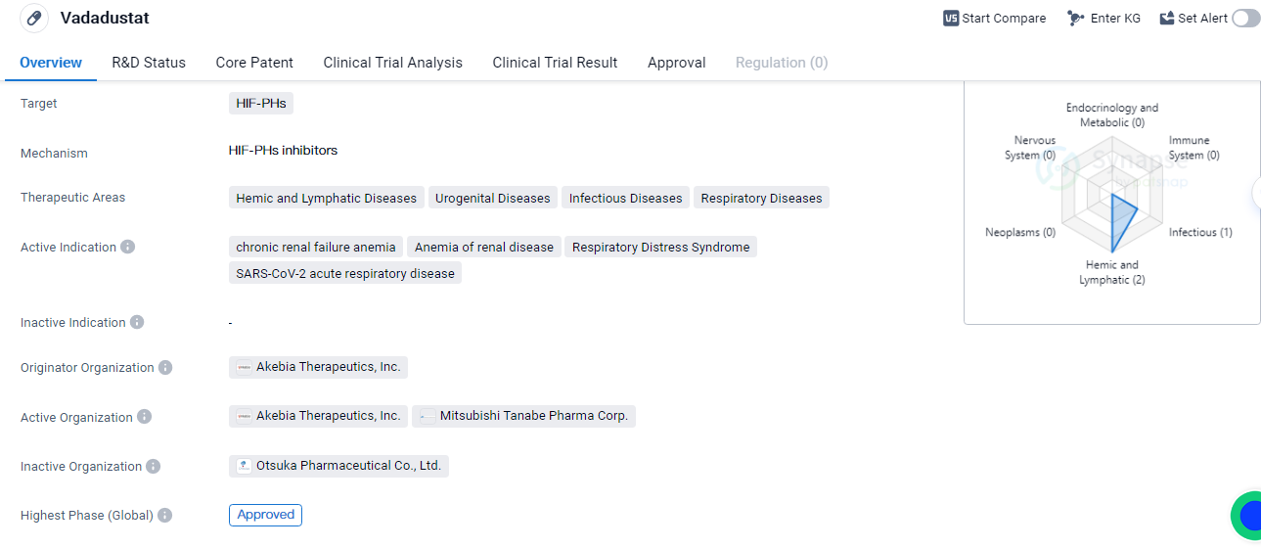Open Mitsubishi Tanabe Pharma Corp. organization link

523,416
